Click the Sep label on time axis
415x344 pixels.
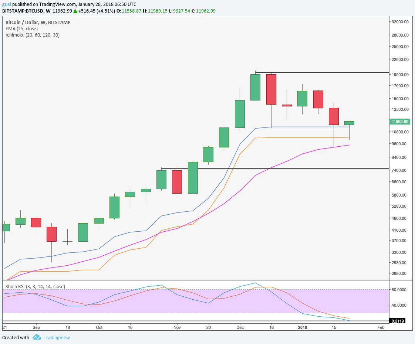36,327
